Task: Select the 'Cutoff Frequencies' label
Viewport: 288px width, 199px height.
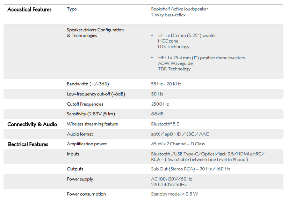Action: [85, 104]
